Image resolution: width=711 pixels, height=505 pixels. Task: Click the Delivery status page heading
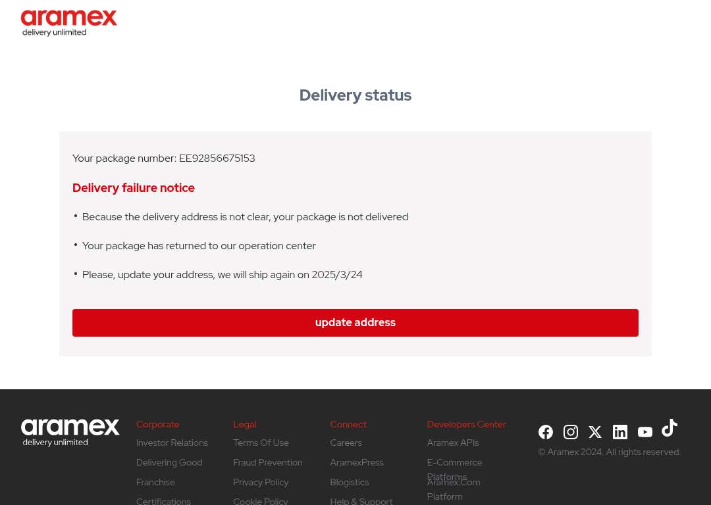coord(355,95)
